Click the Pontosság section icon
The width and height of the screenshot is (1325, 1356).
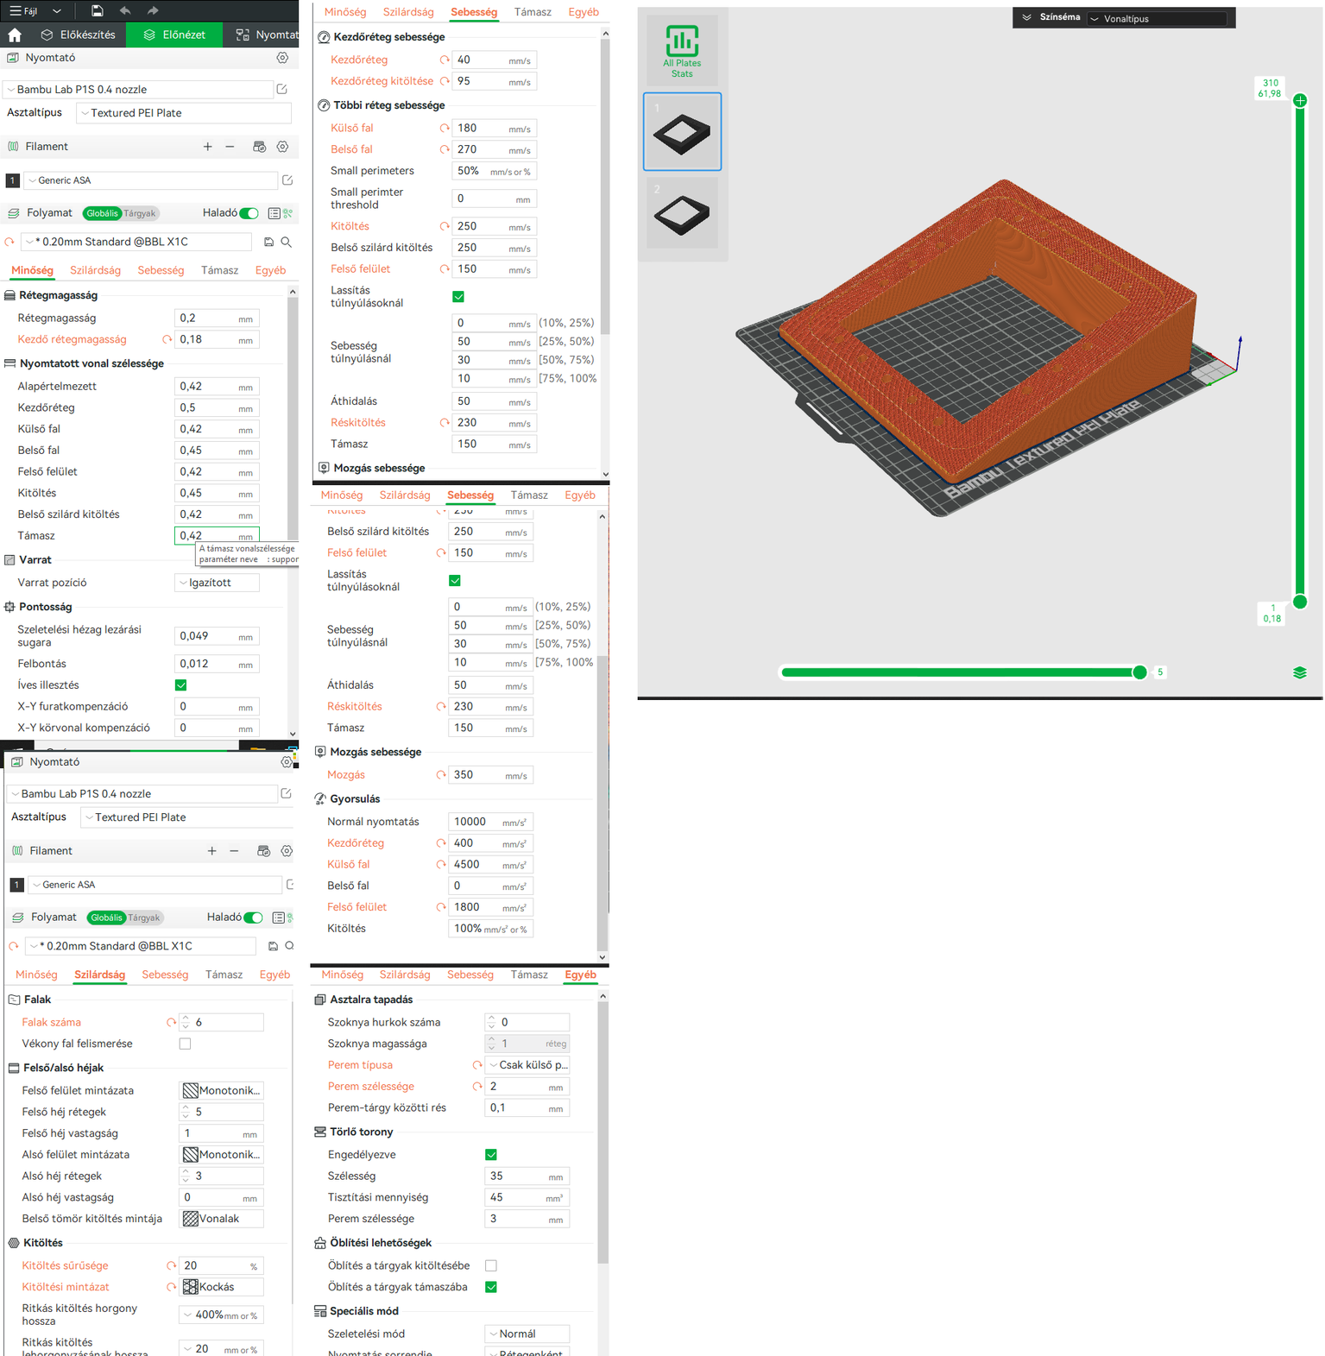(x=9, y=607)
